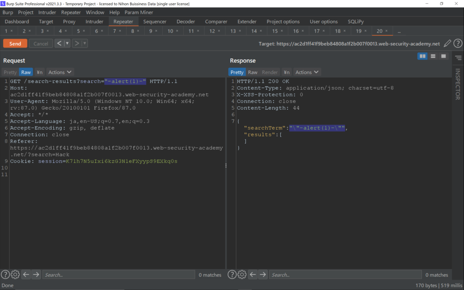Open Inspector hamburger menu icon
464x290 pixels.
458,58
